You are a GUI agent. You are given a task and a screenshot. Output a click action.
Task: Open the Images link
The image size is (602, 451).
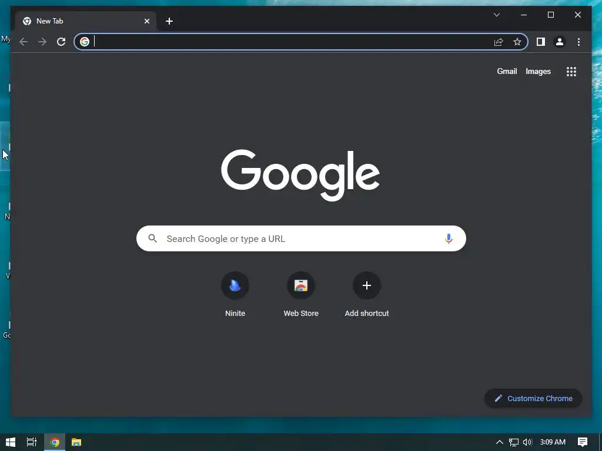[x=538, y=71]
